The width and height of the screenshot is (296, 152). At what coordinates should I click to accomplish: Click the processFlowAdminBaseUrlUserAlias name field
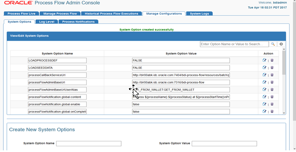pyautogui.click(x=57, y=90)
